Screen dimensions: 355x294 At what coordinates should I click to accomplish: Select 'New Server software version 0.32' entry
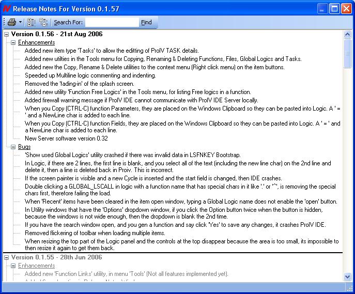pos(66,138)
